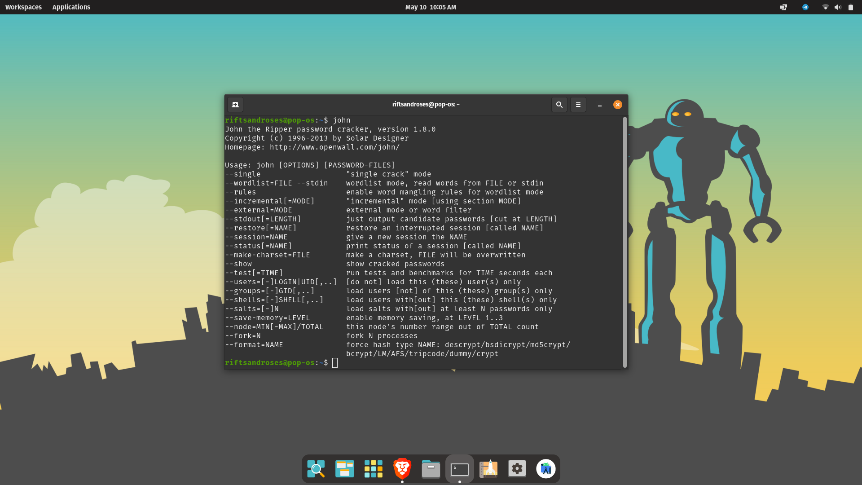This screenshot has height=485, width=862.
Task: Click the "--external=MODE" option text
Action: coord(259,210)
